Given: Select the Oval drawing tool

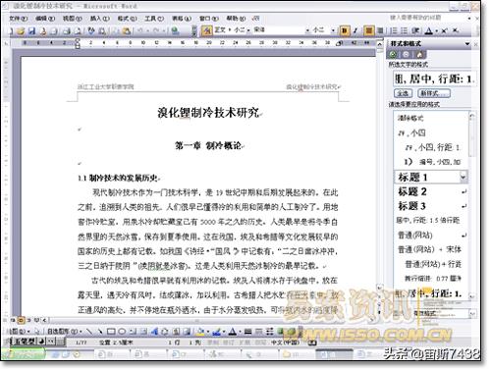Looking at the screenshot, I should [122, 332].
